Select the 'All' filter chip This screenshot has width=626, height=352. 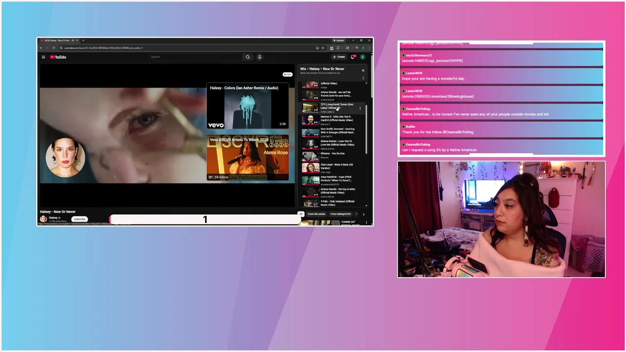[301, 214]
